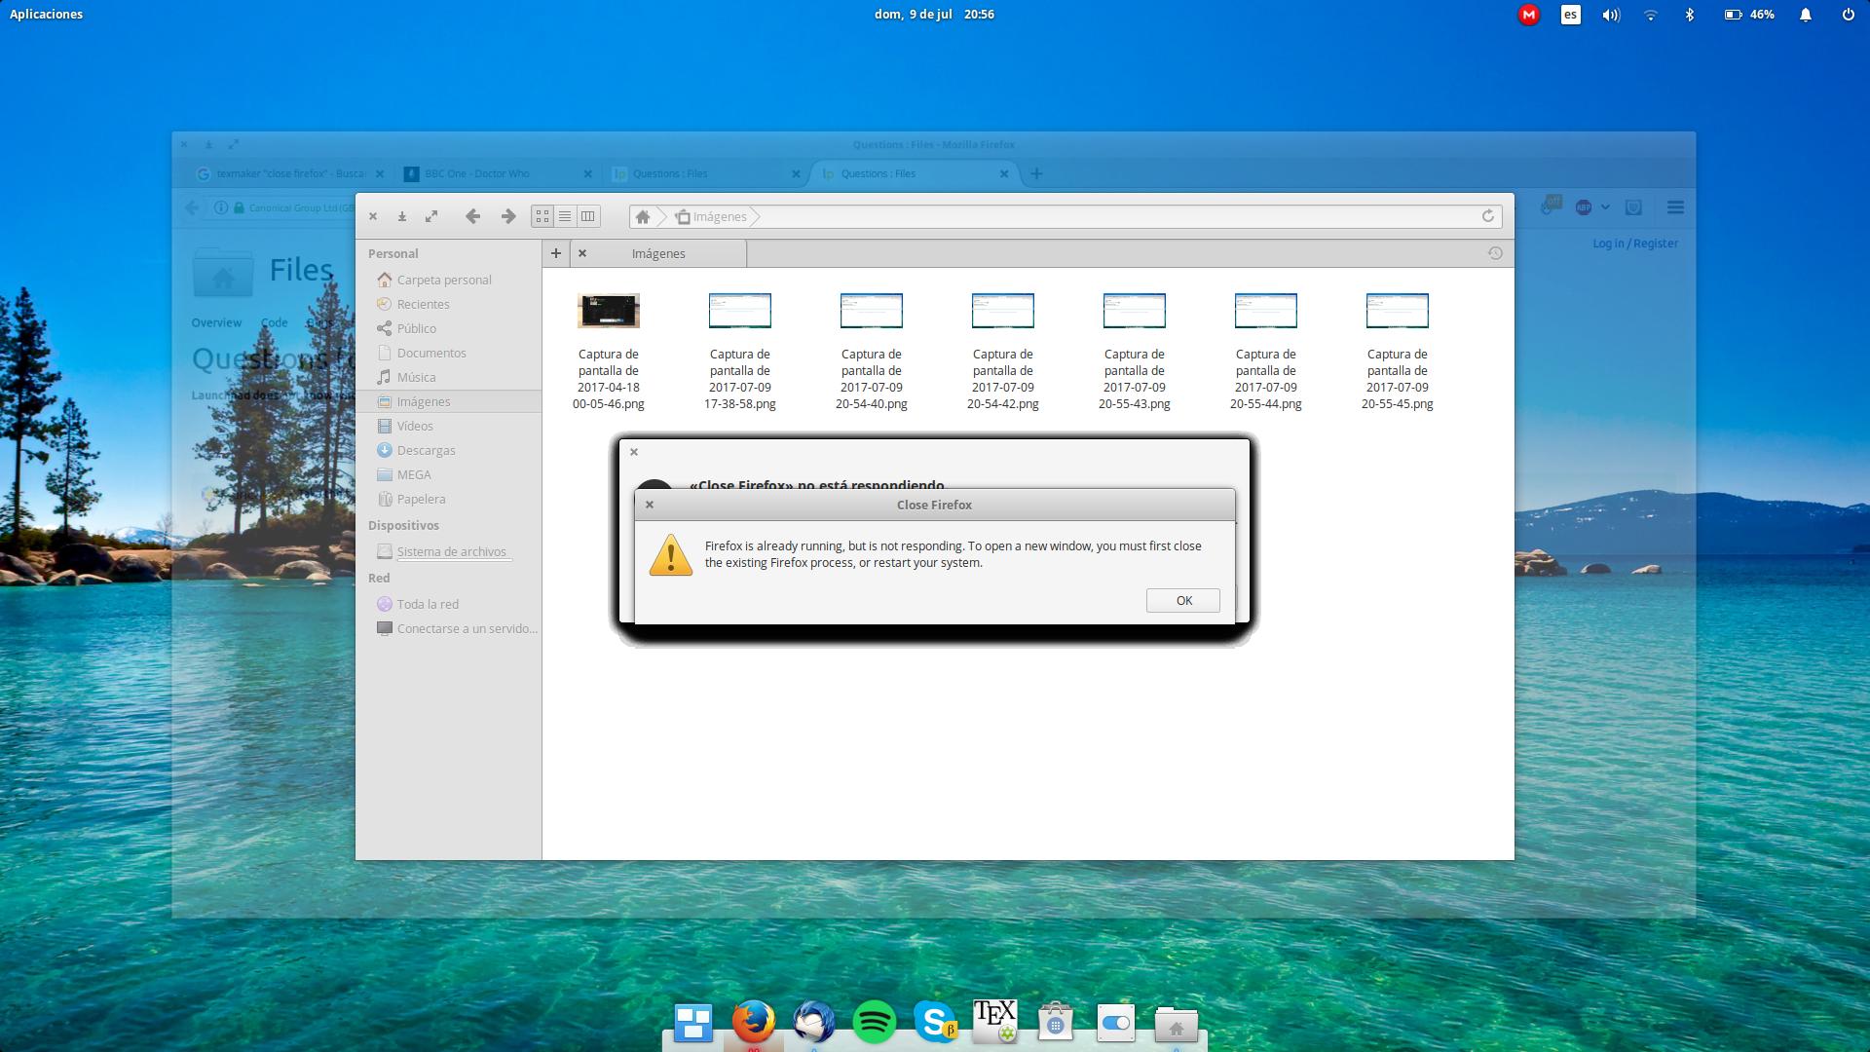Launch Texmaker from the dock
The height and width of the screenshot is (1052, 1870).
(x=995, y=1022)
